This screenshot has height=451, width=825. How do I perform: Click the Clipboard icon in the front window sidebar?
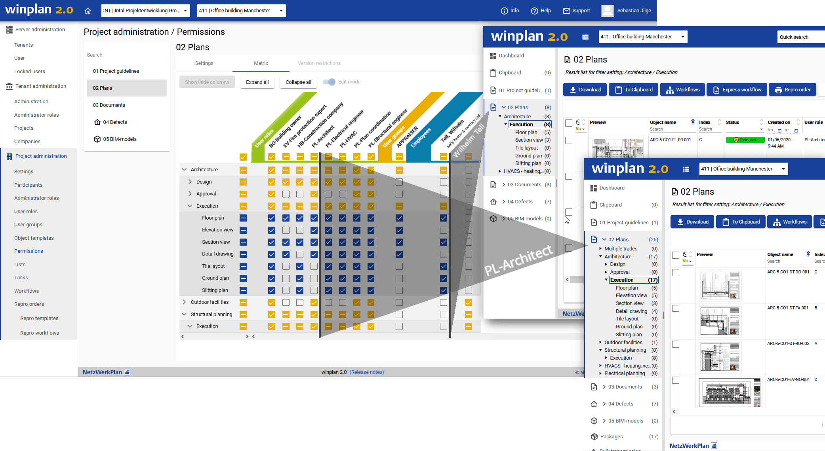click(x=594, y=205)
